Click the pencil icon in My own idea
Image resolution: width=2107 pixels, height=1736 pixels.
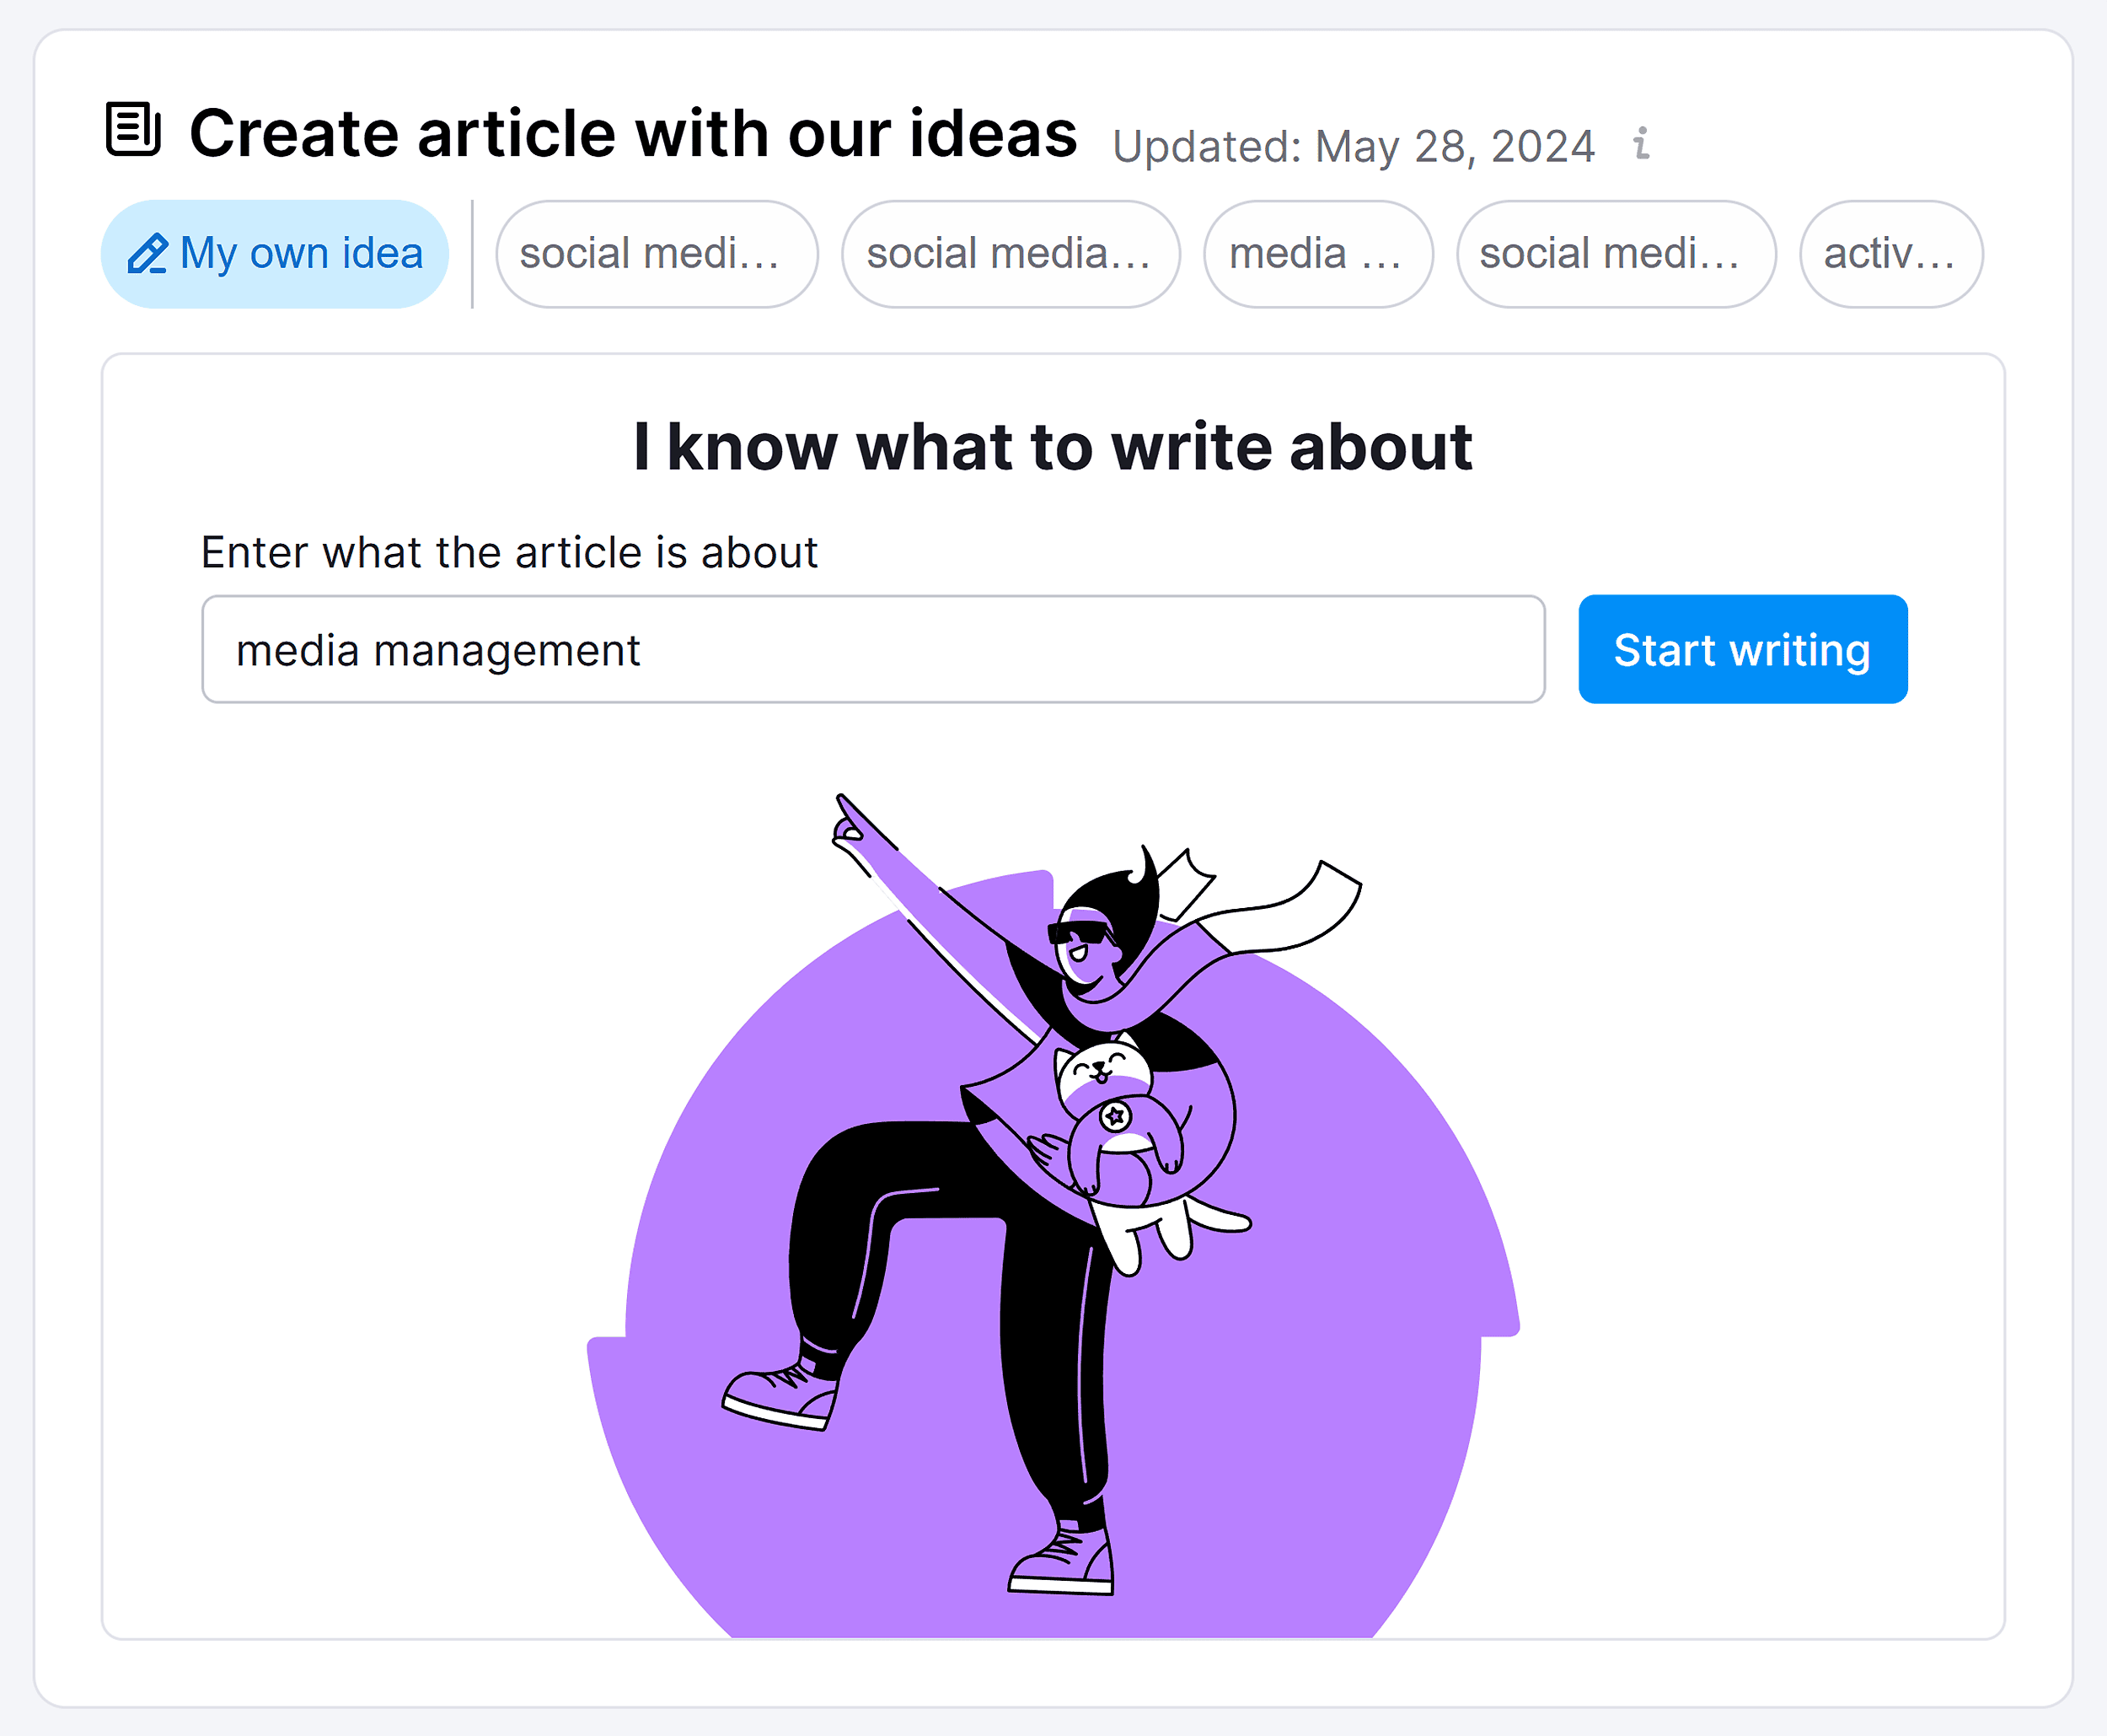click(x=147, y=254)
